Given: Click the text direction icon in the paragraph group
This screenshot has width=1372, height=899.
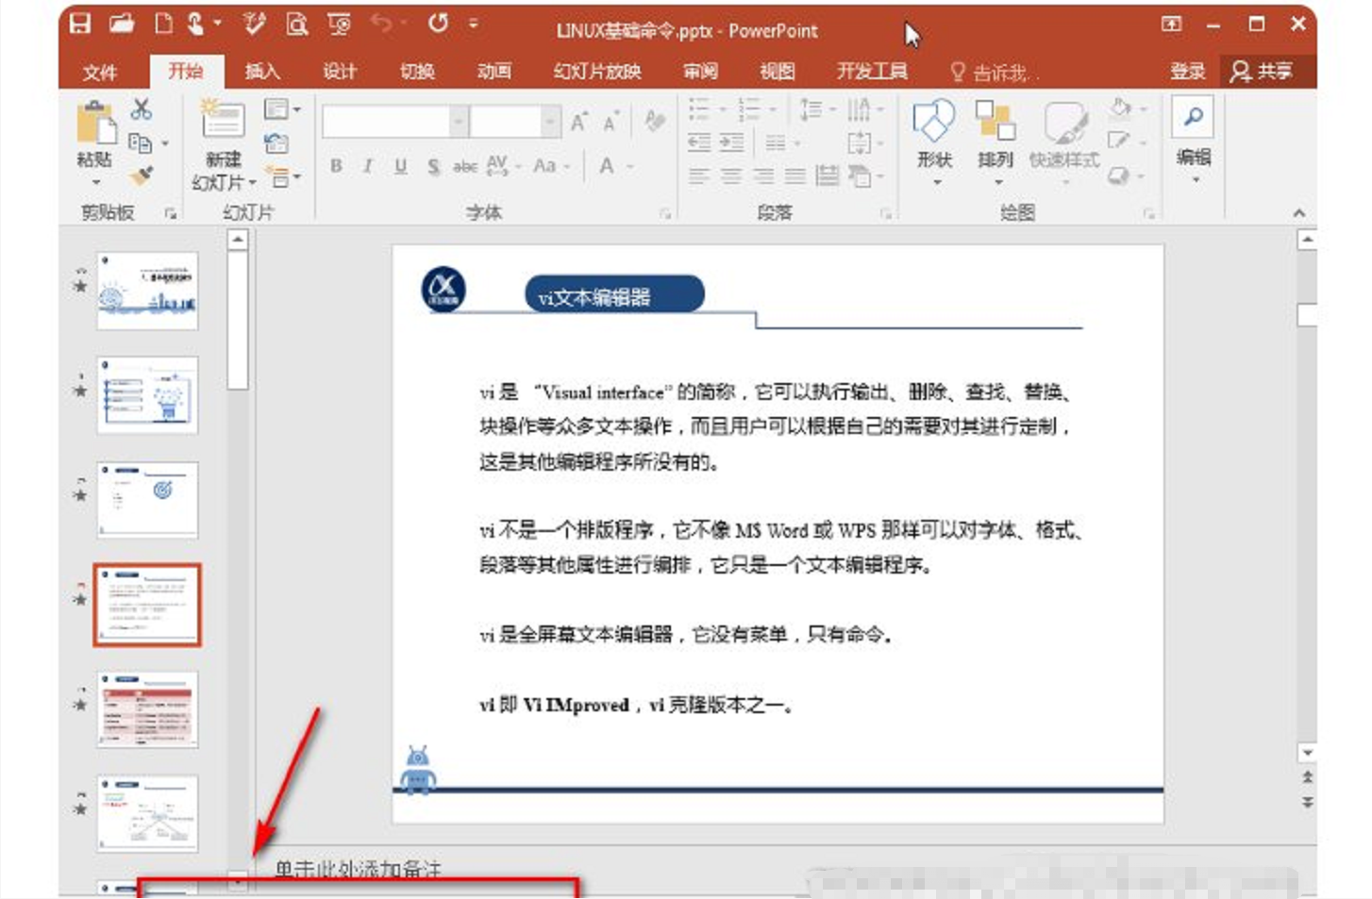Looking at the screenshot, I should pyautogui.click(x=859, y=110).
